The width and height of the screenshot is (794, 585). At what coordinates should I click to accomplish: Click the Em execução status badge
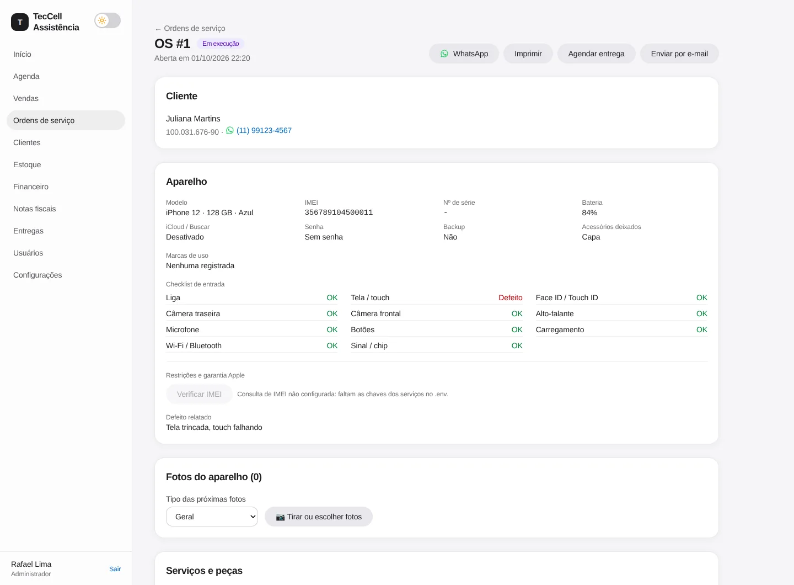[x=221, y=44]
